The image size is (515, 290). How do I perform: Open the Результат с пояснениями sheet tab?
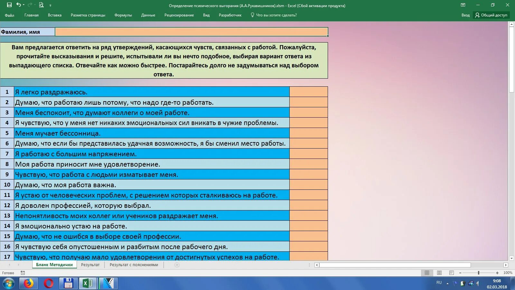click(x=134, y=265)
